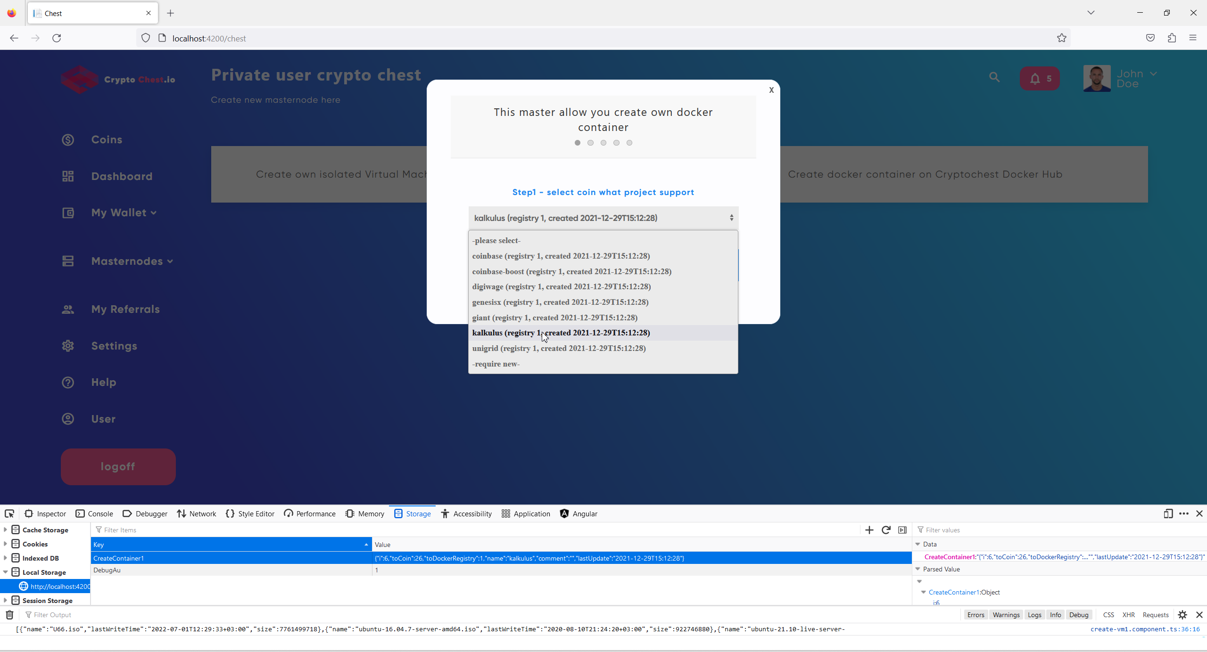Toggle the Warnings console filter
The width and height of the screenshot is (1207, 652).
pos(1006,615)
